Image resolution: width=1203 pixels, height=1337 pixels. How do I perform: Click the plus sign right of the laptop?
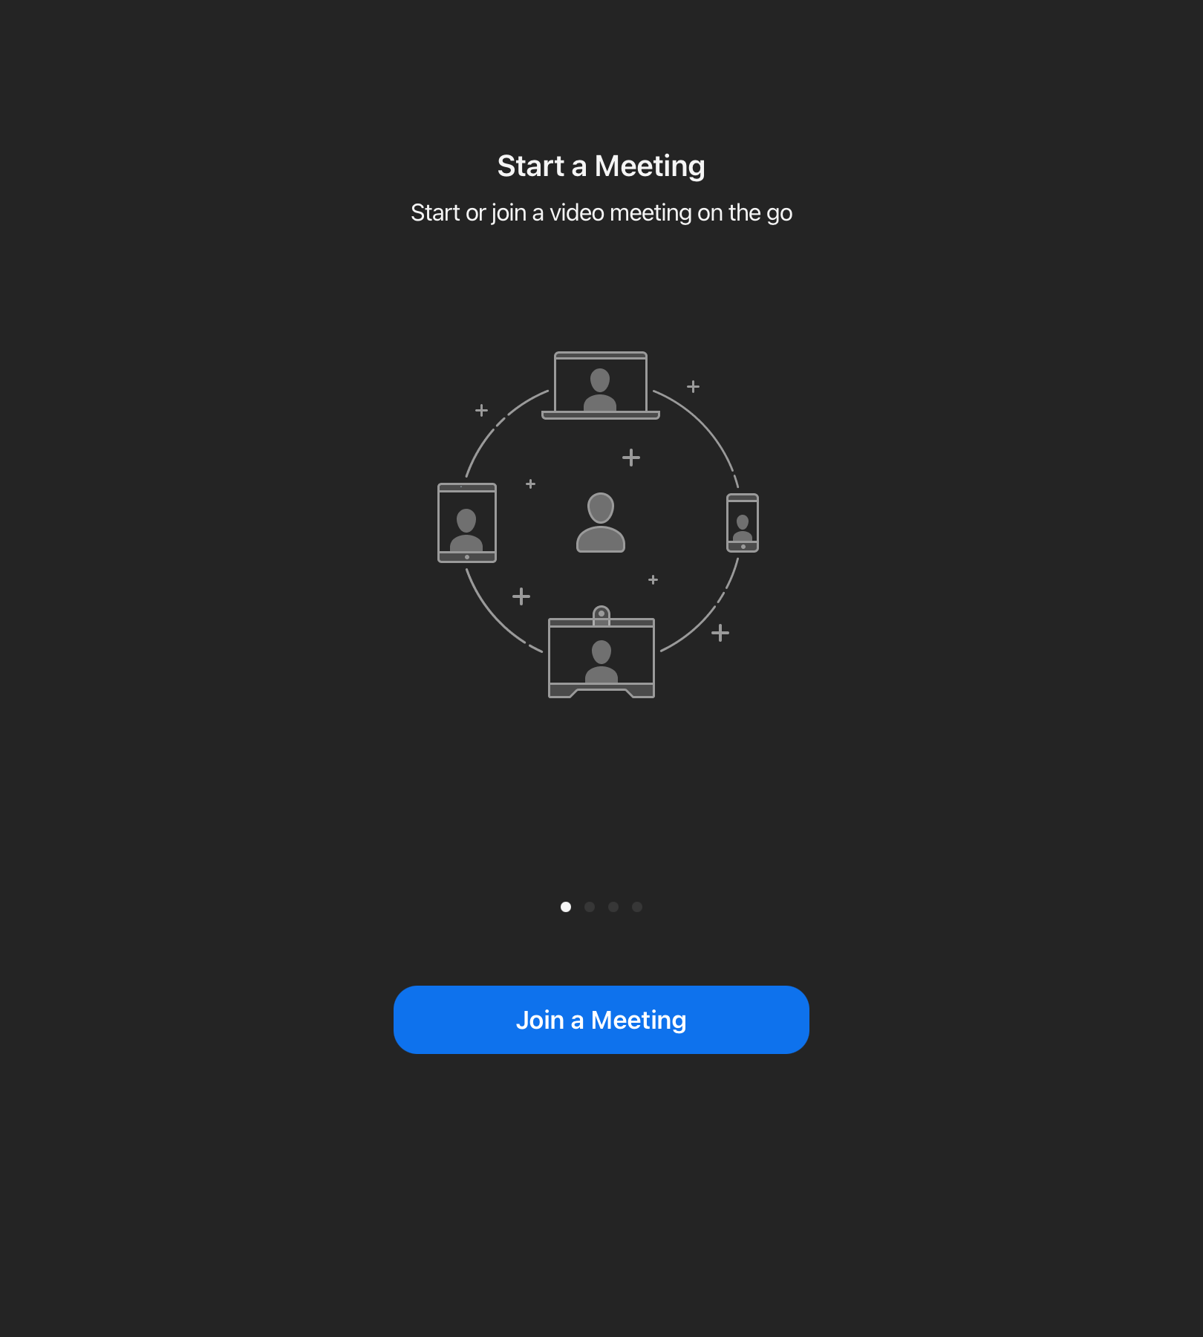click(694, 386)
